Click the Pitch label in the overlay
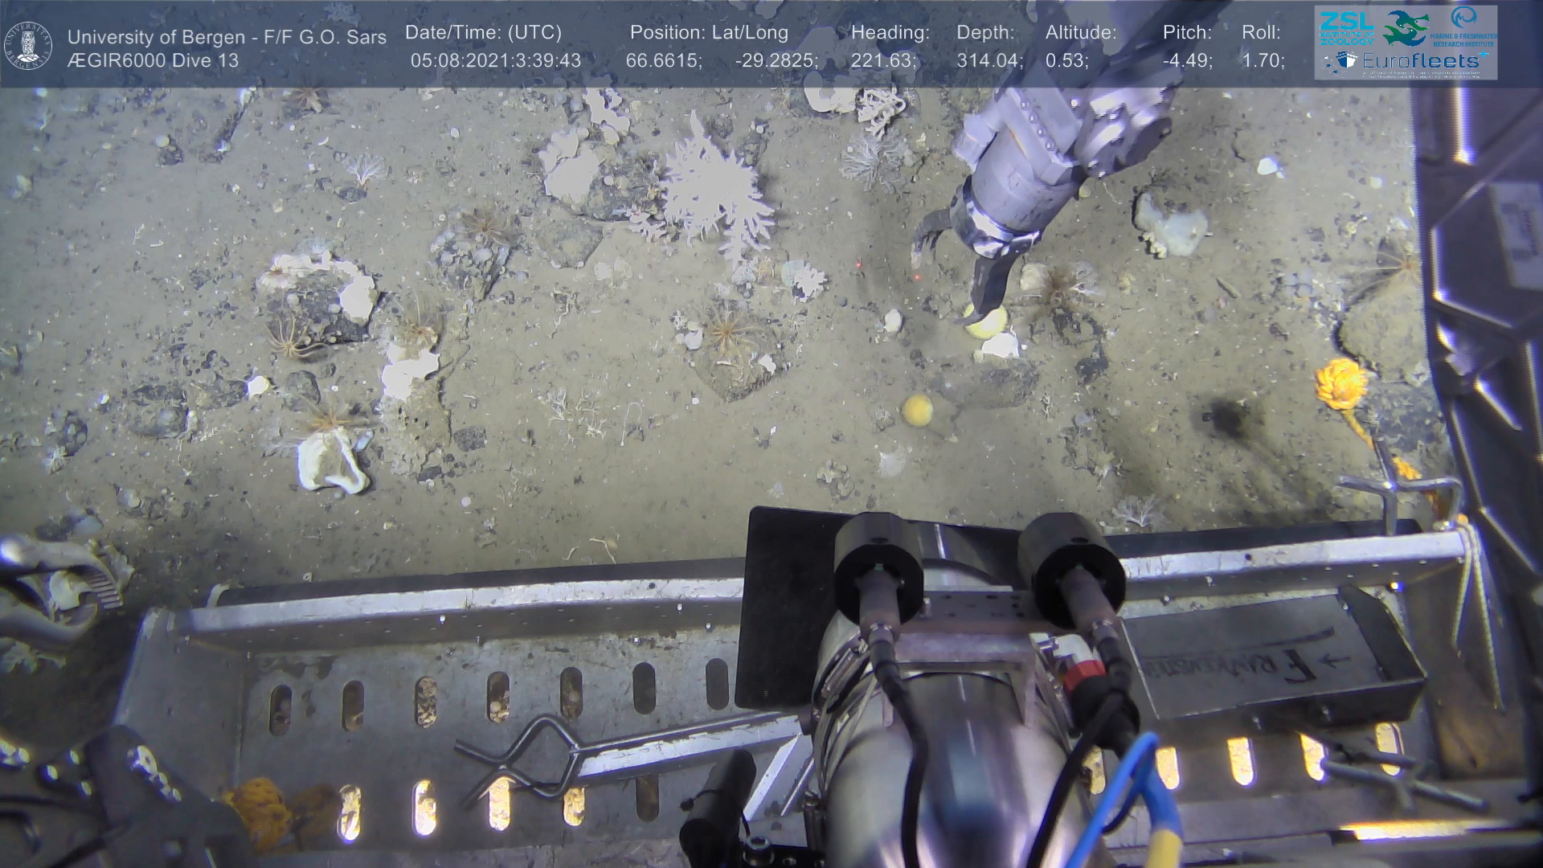This screenshot has height=868, width=1543. tap(1187, 32)
